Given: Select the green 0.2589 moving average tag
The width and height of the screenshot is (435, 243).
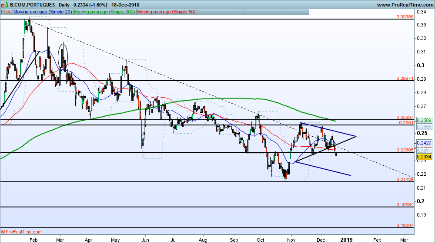Looking at the screenshot, I should tap(424, 120).
